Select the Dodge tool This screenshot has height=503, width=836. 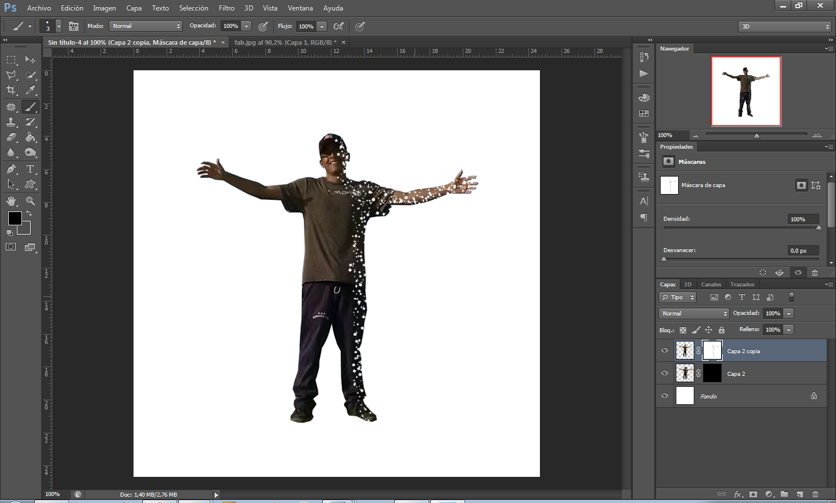[30, 152]
